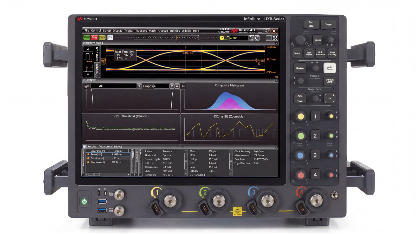The height and width of the screenshot is (234, 416).
Task: Open the Type dropdown arrow
Action: coord(139,86)
